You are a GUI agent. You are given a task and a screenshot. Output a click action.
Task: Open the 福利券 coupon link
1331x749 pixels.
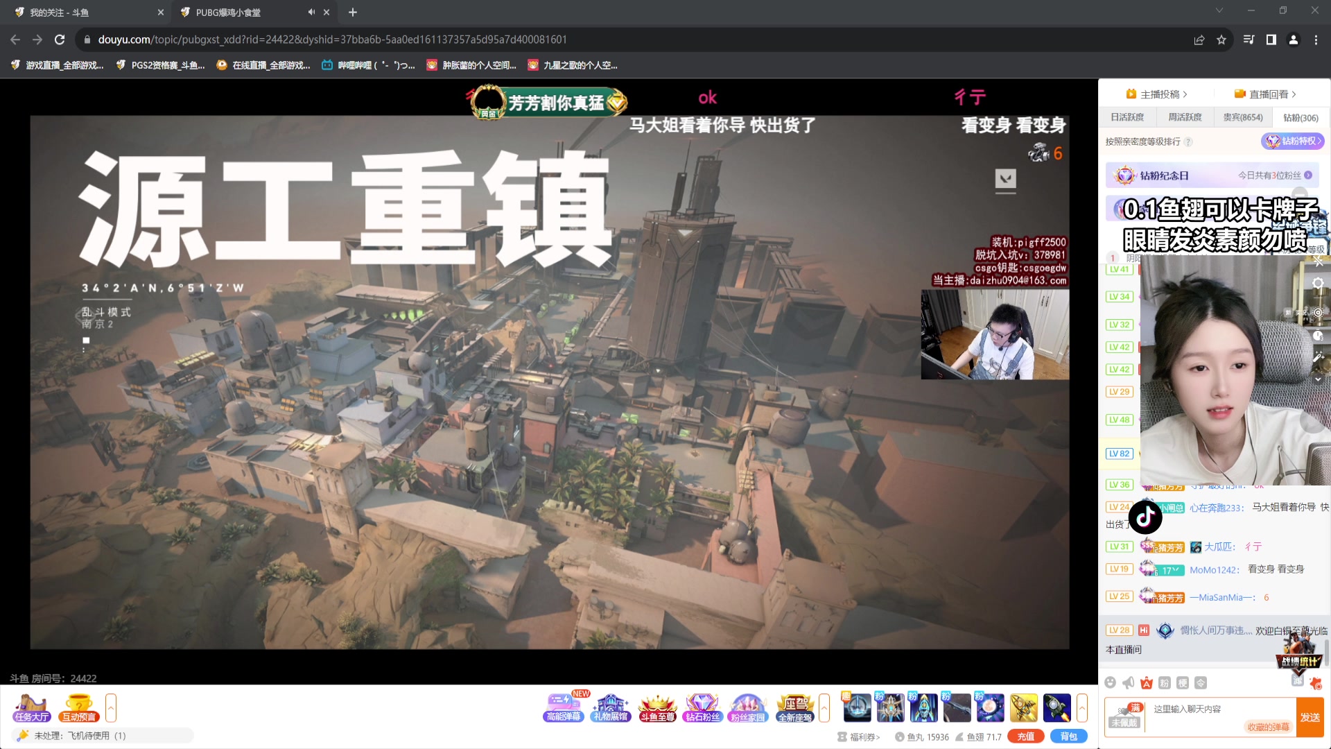click(859, 737)
